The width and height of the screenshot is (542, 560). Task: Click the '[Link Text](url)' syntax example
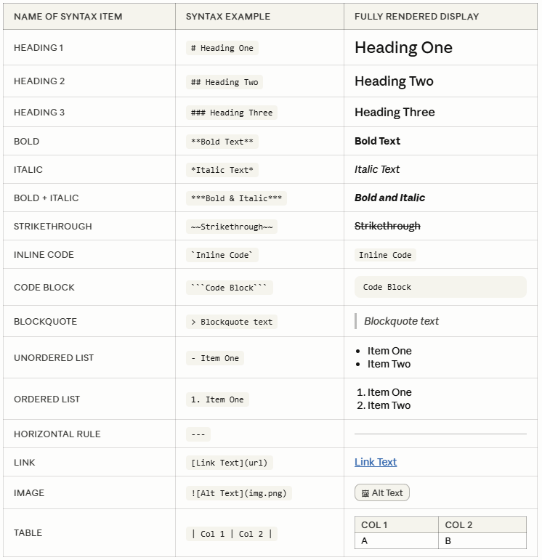[230, 463]
